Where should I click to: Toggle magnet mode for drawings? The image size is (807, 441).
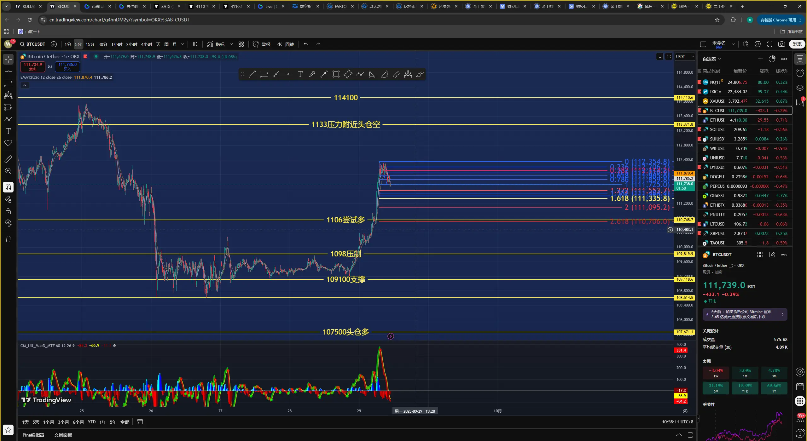click(x=8, y=187)
